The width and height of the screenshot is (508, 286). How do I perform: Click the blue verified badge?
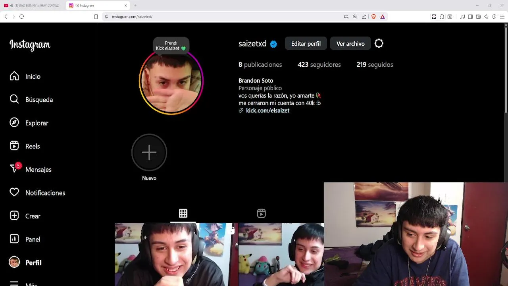(x=273, y=44)
